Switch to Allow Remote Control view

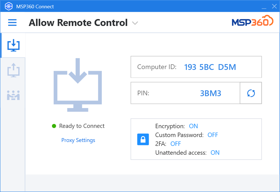[78, 23]
